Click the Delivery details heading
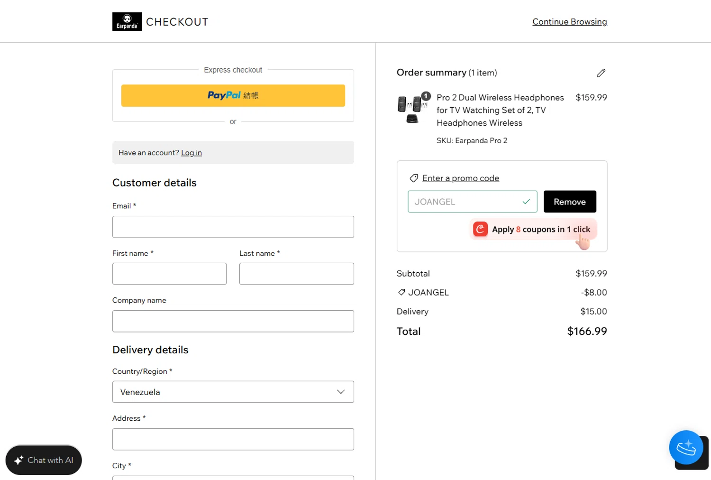Screen dimensions: 711x480 (x=150, y=350)
